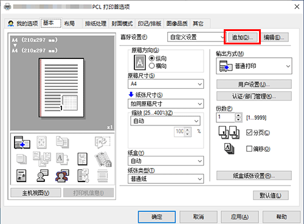The height and width of the screenshot is (224, 304).
Task: Select the 纵向 portrait radio button
Action: coord(152,58)
